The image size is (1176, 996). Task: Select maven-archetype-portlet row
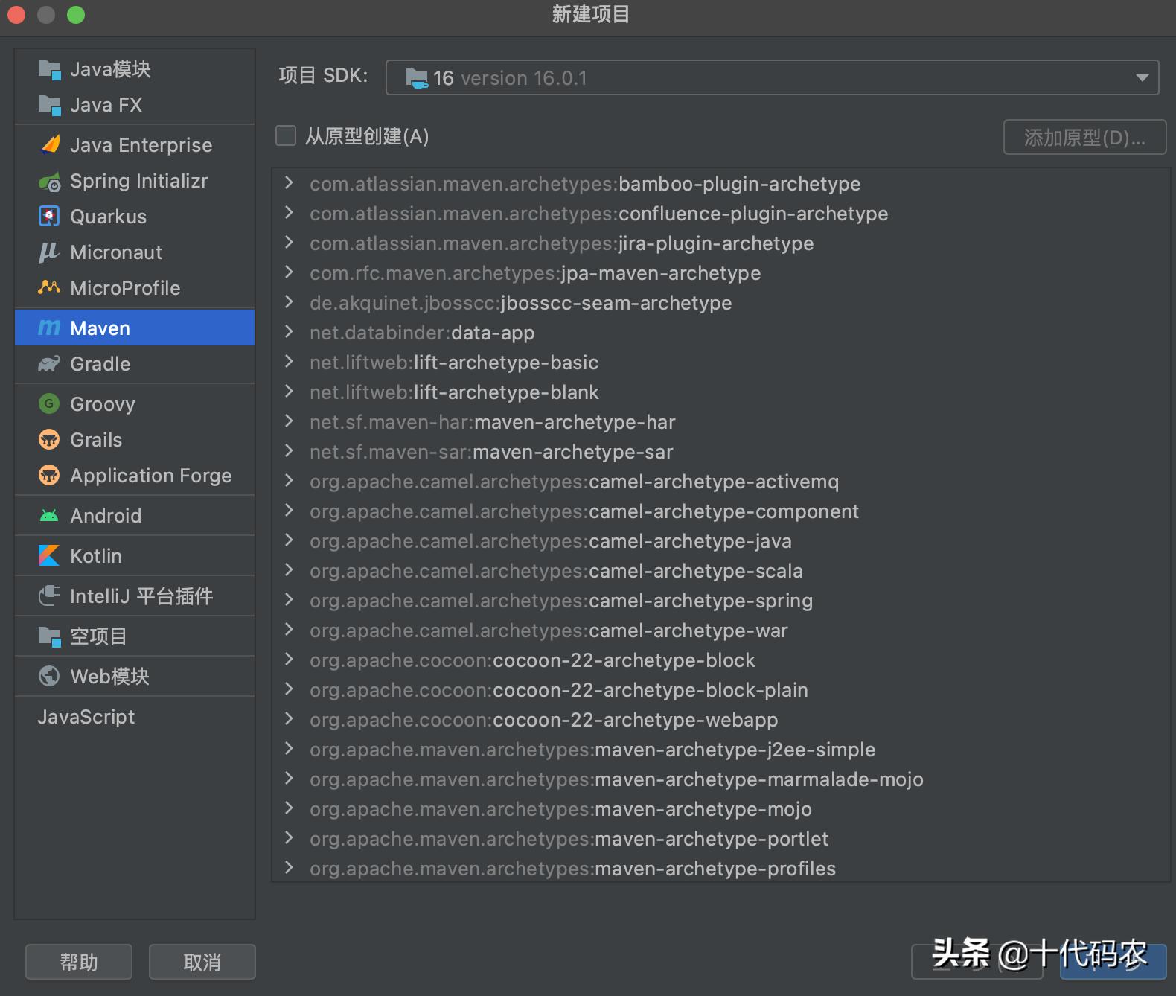(720, 839)
